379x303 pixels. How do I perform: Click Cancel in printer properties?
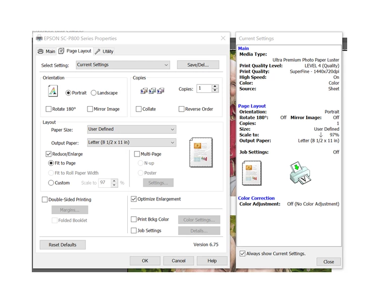(178, 261)
